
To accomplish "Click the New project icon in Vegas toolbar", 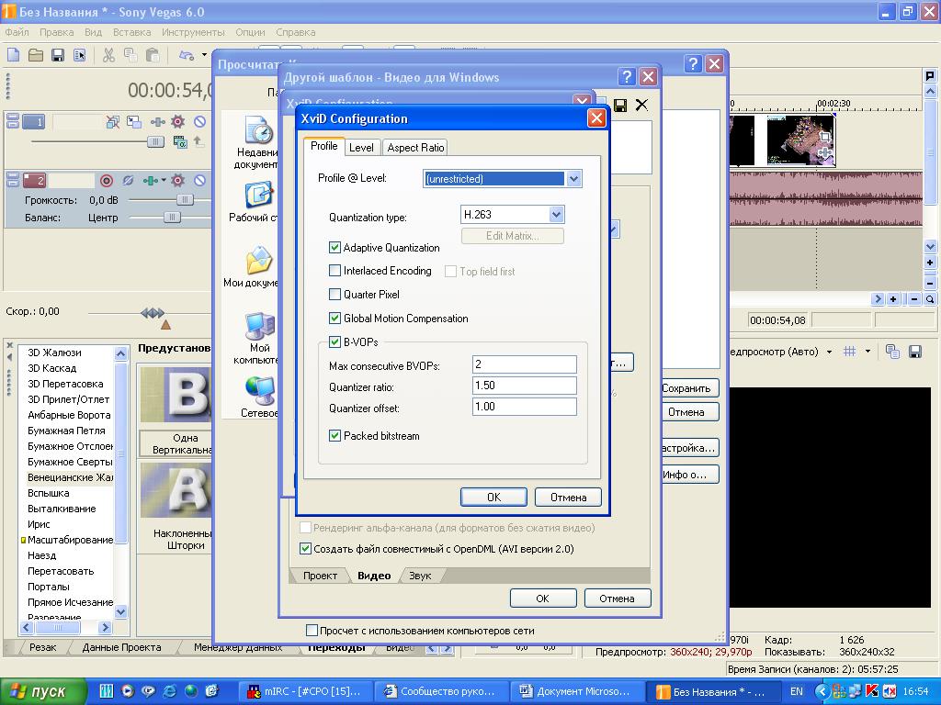I will [x=13, y=56].
